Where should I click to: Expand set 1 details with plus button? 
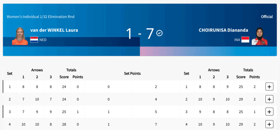(x=269, y=87)
